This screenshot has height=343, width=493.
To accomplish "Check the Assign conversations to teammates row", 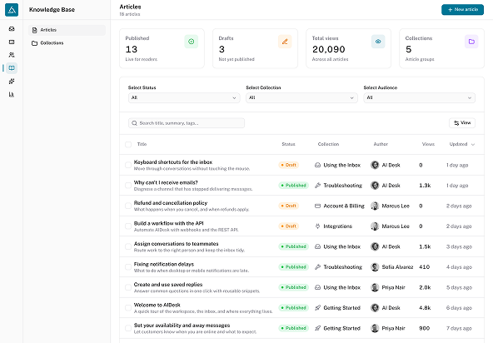I will [128, 246].
